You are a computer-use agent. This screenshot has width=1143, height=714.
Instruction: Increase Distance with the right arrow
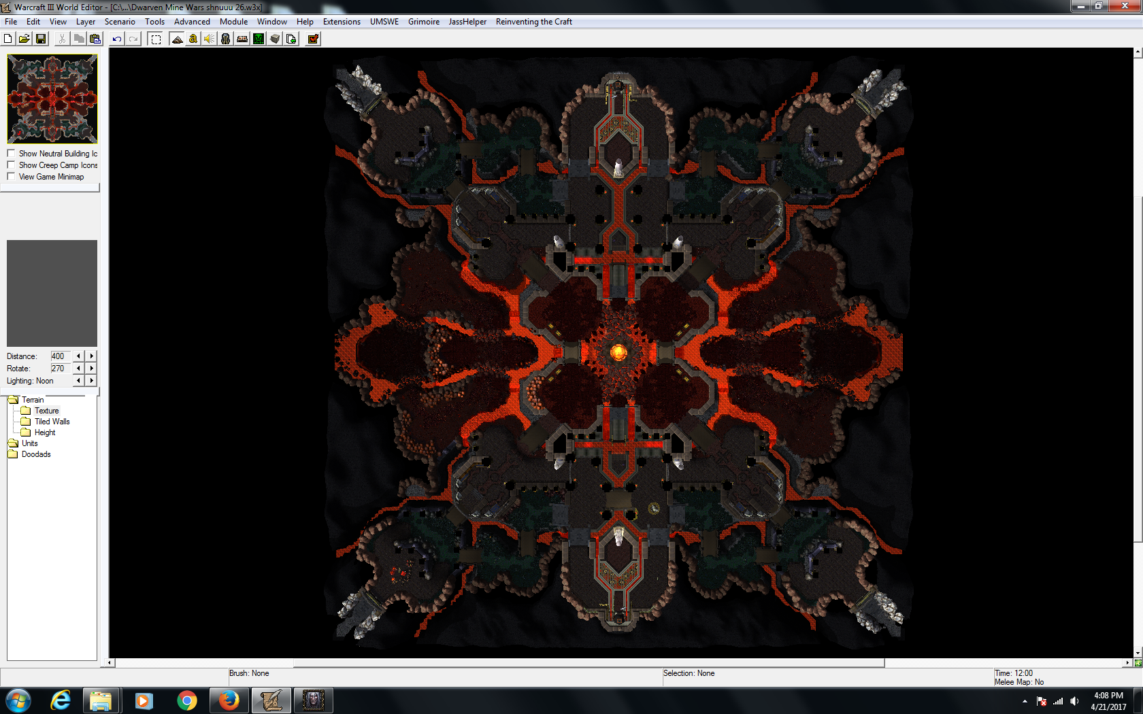click(x=91, y=356)
